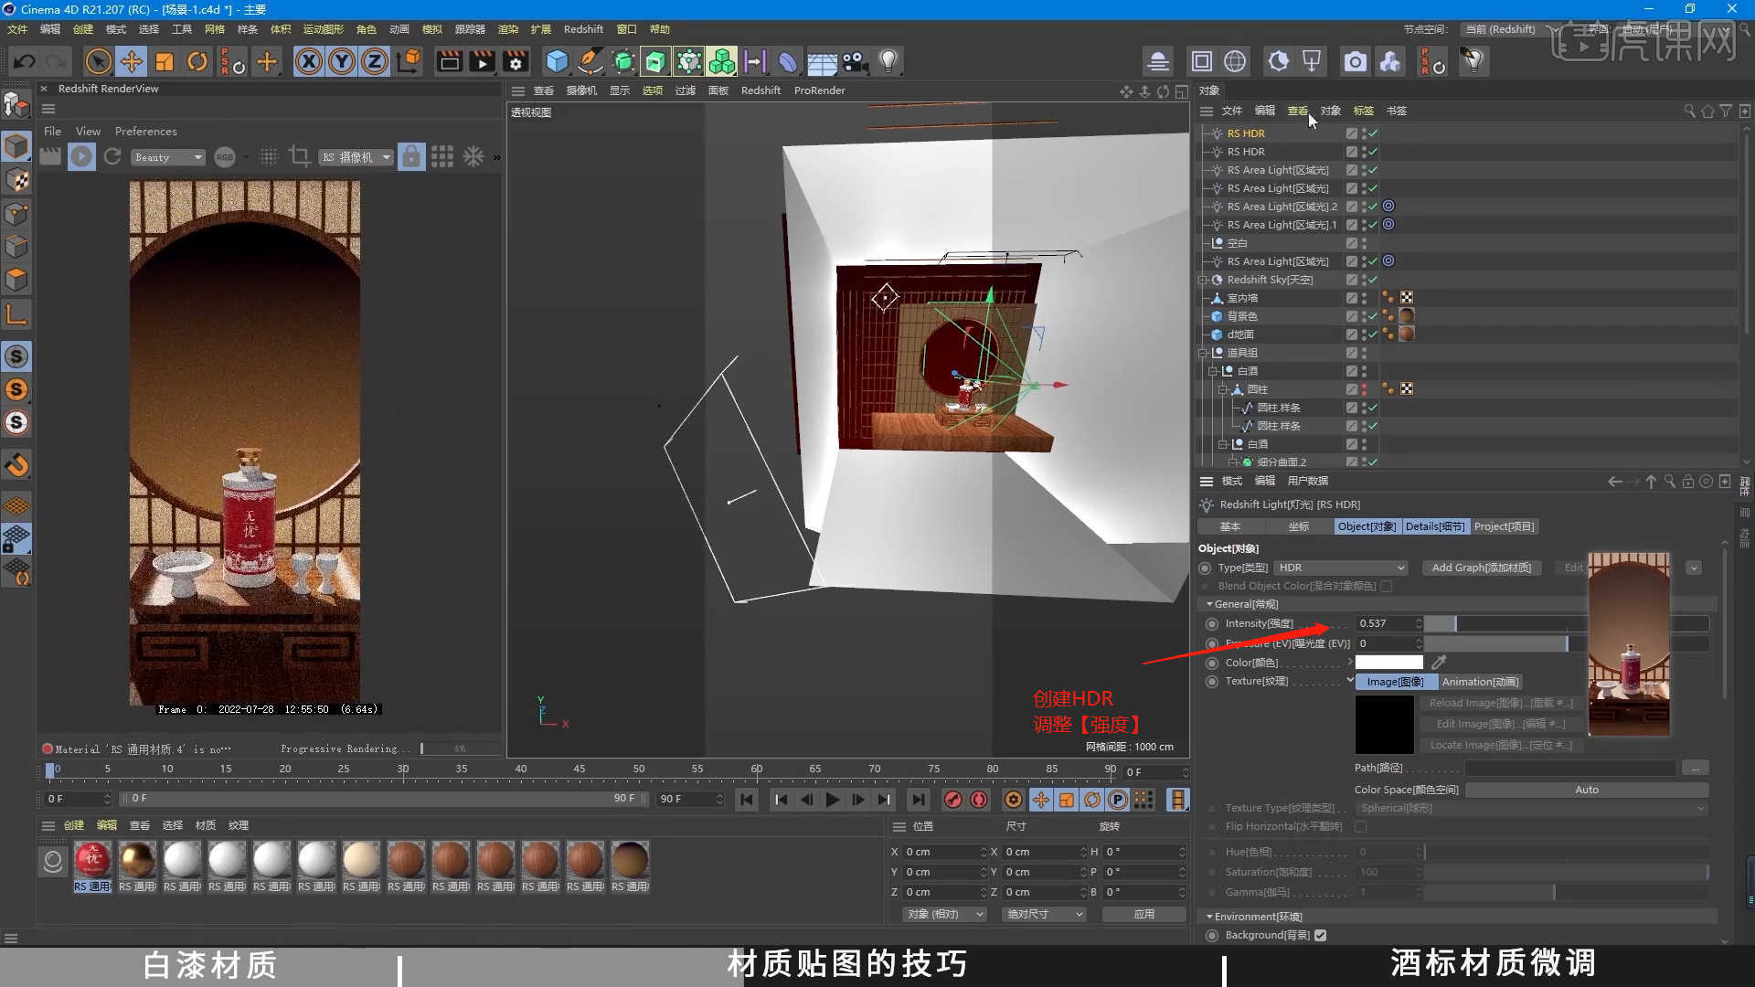
Task: Enable the Background[背景] checkbox
Action: click(1320, 934)
